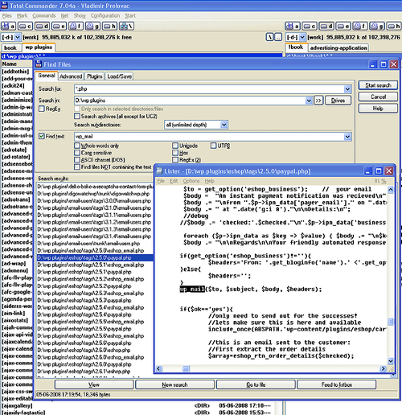Open Options menu in Lister window

click(191, 181)
